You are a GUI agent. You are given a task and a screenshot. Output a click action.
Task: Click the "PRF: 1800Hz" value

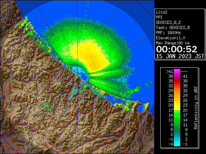pyautogui.click(x=168, y=33)
